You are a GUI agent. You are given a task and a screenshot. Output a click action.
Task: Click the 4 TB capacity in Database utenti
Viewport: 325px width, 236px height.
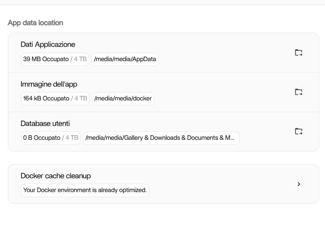pyautogui.click(x=72, y=138)
